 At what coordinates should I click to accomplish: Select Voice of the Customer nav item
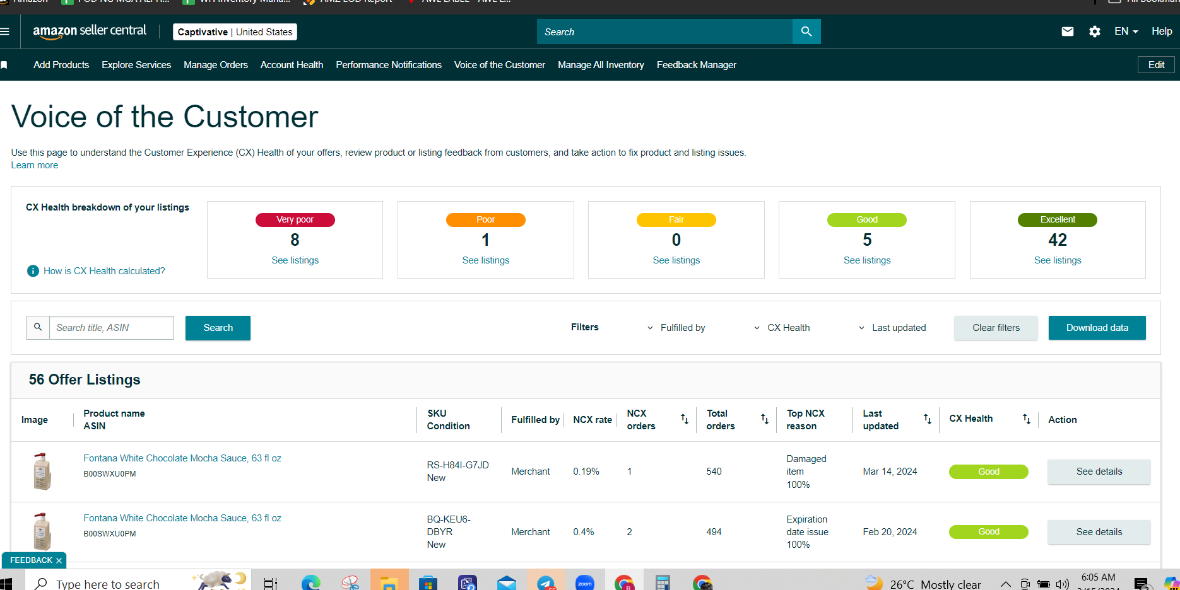[x=500, y=65]
